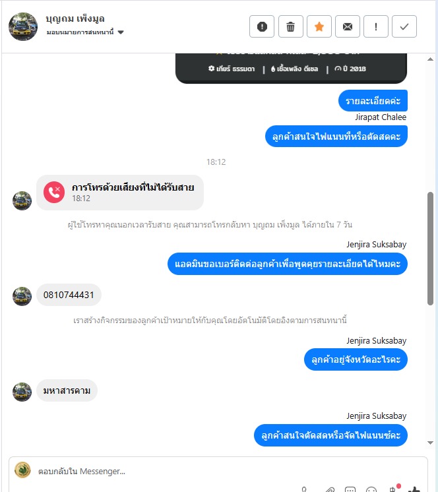Click the missed voice call icon
438x492 pixels.
point(54,193)
